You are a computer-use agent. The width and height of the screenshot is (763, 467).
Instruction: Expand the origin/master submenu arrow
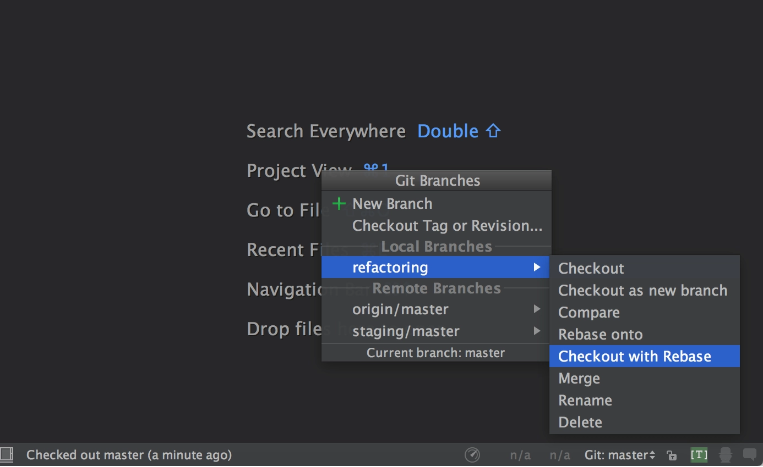point(537,309)
